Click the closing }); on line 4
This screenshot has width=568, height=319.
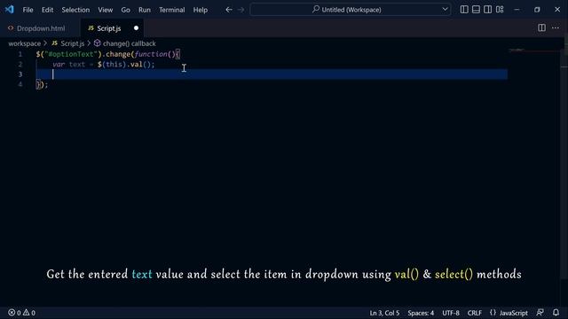click(x=42, y=85)
